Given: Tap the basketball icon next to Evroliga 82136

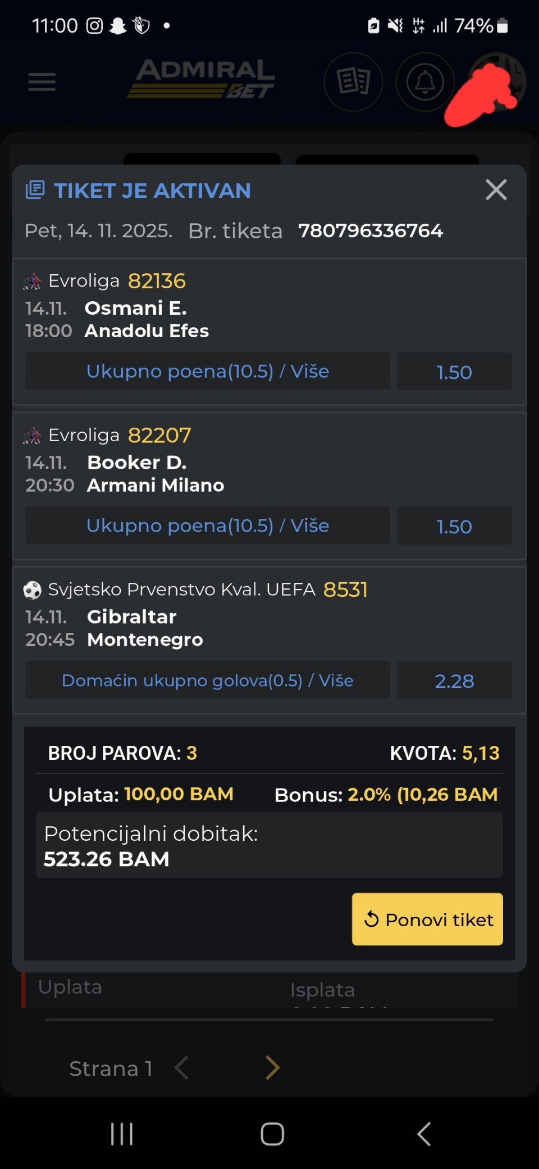Looking at the screenshot, I should click(x=32, y=281).
